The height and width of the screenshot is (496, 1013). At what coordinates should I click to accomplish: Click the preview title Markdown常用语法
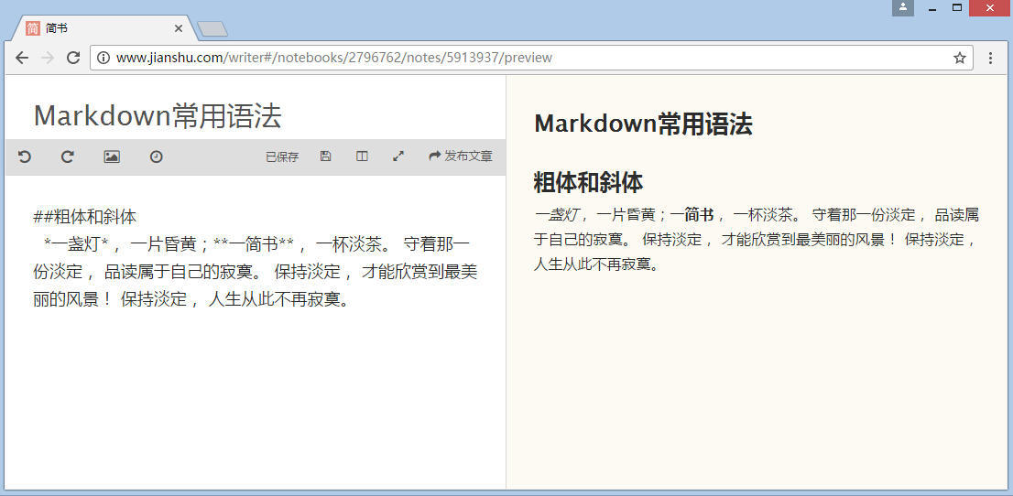click(644, 124)
